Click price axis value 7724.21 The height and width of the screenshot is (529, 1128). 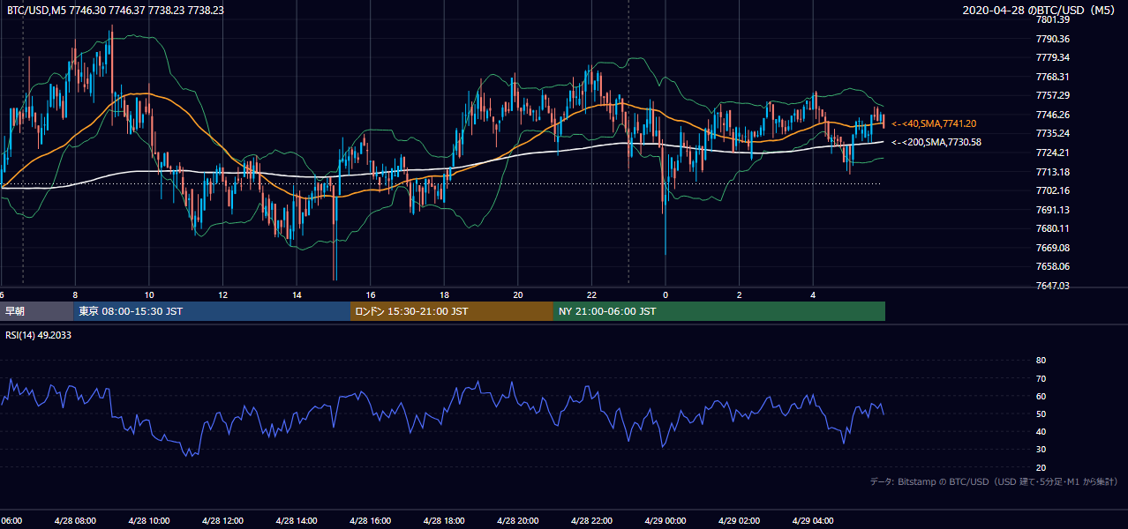pos(1053,153)
